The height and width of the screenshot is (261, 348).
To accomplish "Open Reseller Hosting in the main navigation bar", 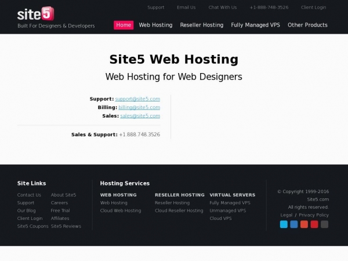I will [x=202, y=25].
